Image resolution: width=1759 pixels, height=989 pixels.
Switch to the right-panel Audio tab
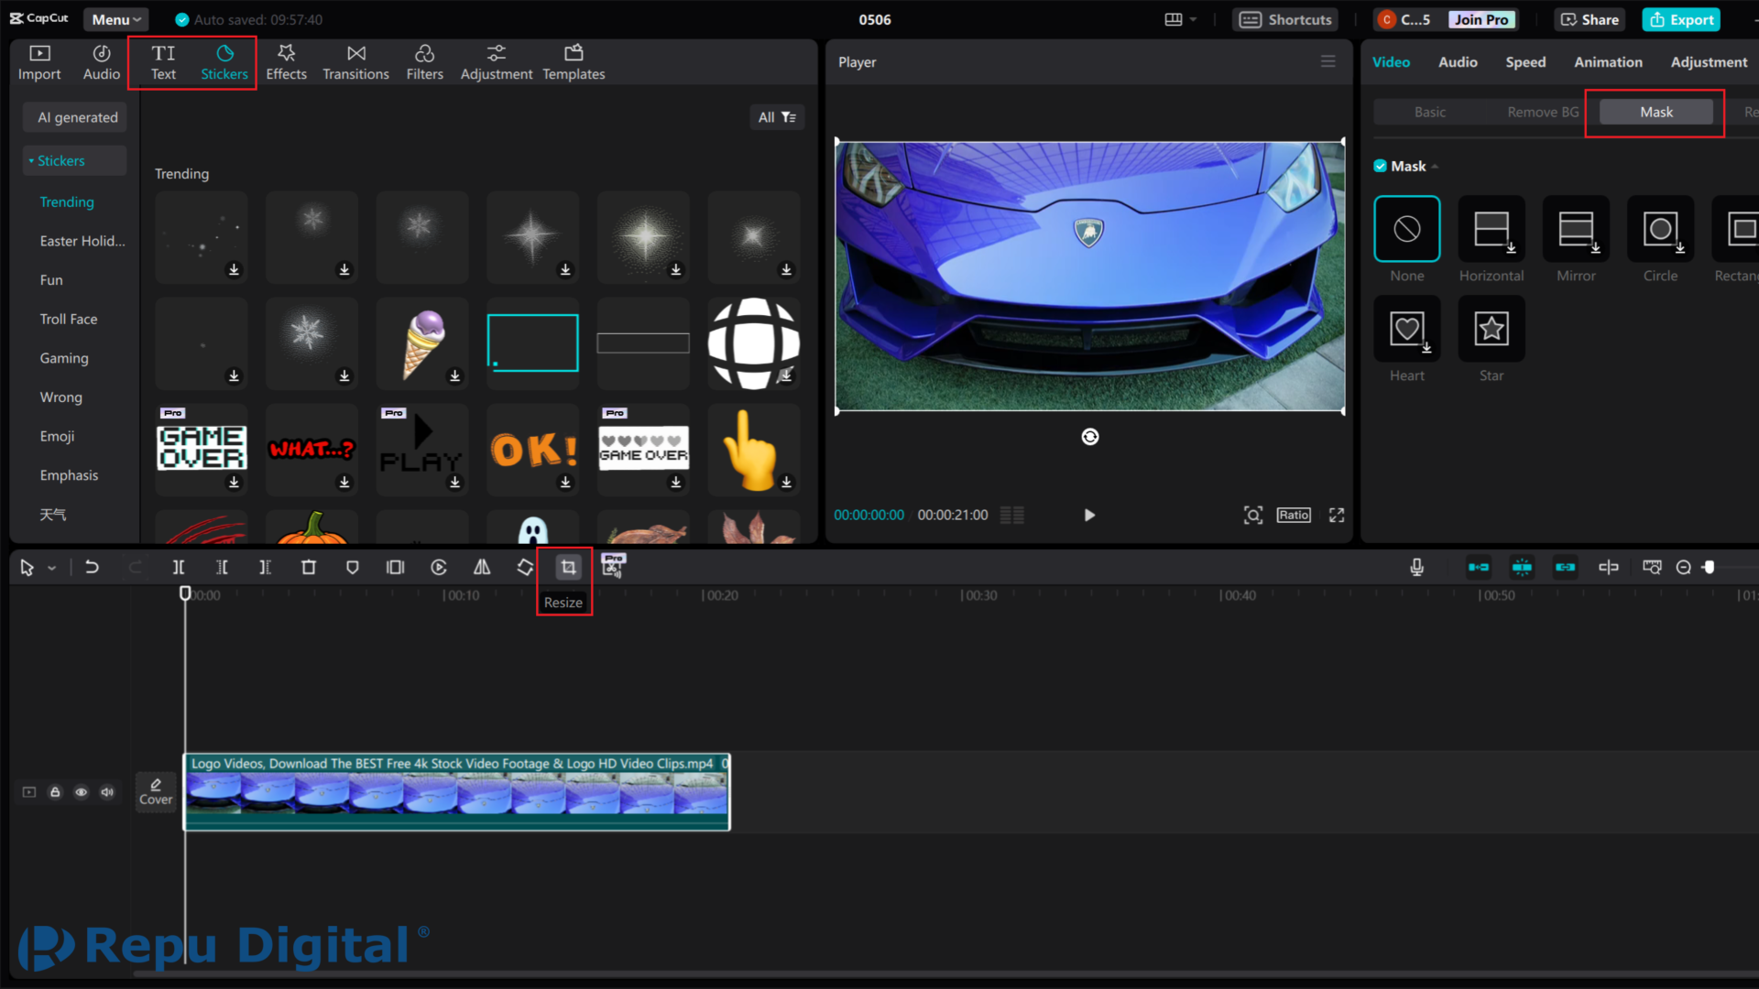[x=1458, y=62]
